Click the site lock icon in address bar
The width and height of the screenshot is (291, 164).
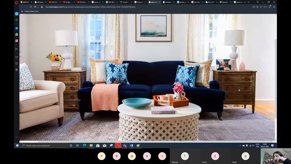pos(42,7)
